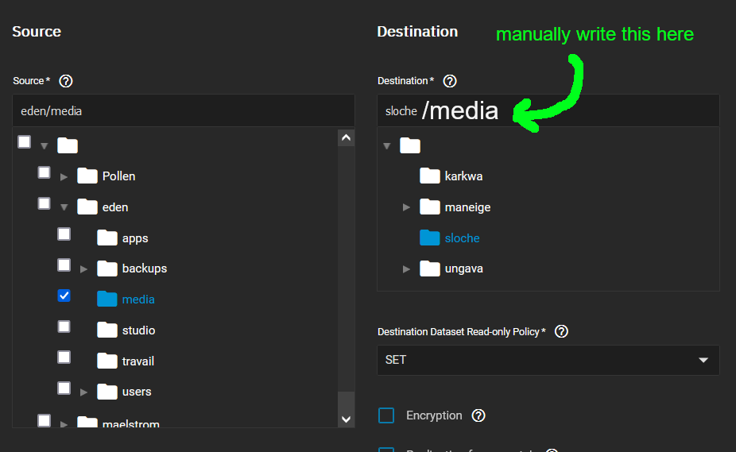This screenshot has width=736, height=452.
Task: Click the help icon next to Source label
Action: (x=66, y=81)
